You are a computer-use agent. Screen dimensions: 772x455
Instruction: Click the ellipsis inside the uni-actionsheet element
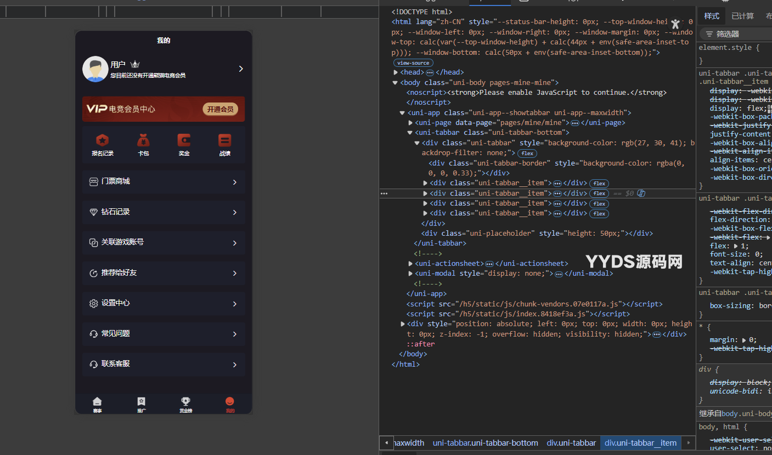489,264
